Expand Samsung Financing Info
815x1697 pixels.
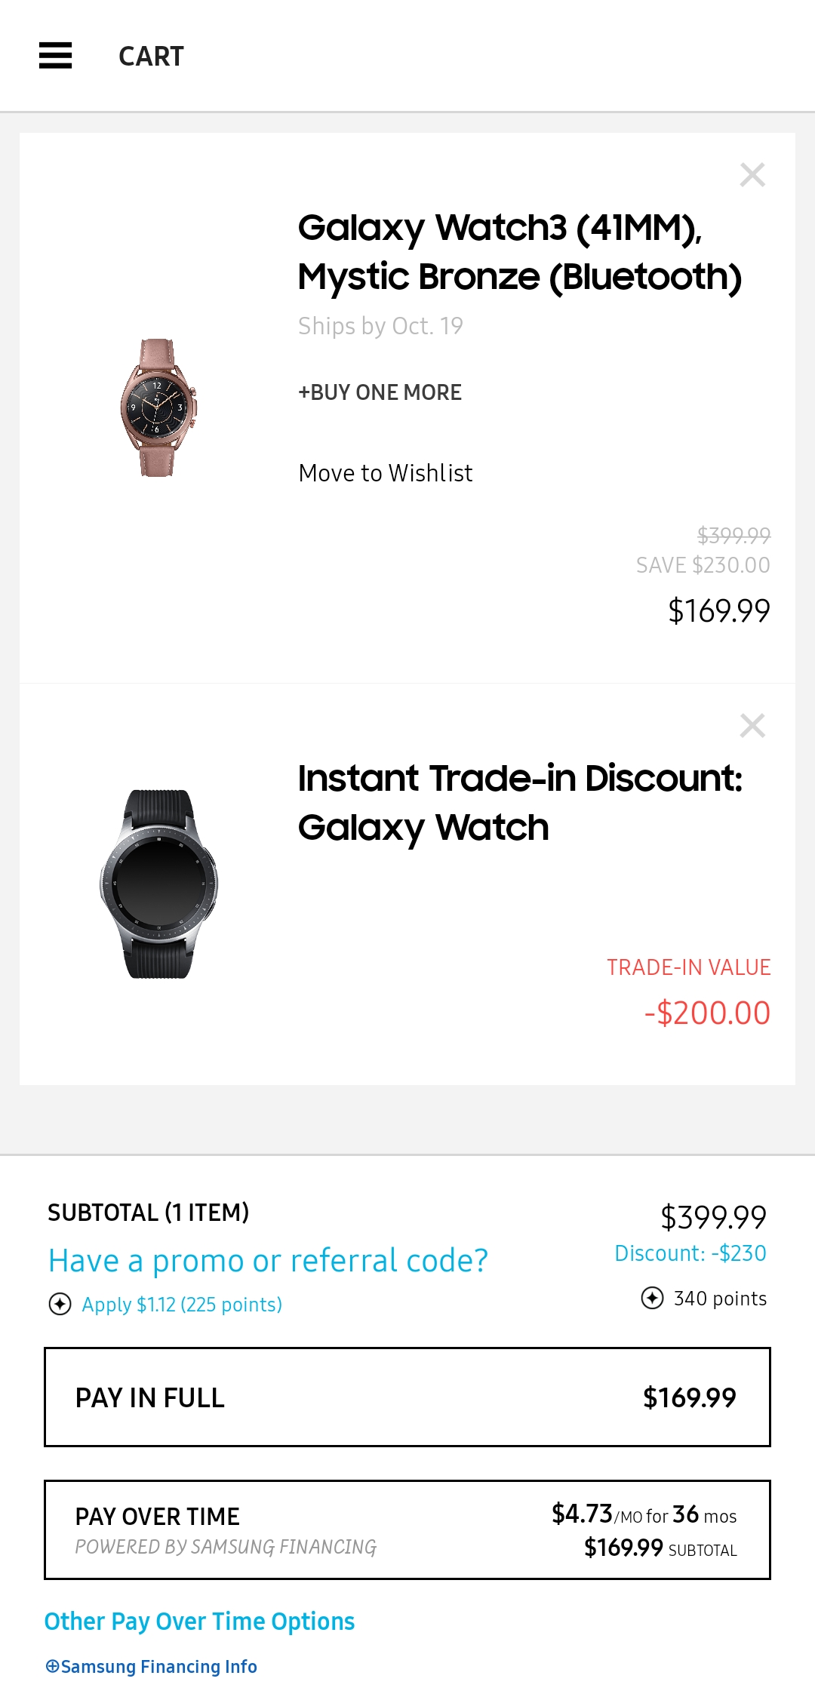[152, 1667]
